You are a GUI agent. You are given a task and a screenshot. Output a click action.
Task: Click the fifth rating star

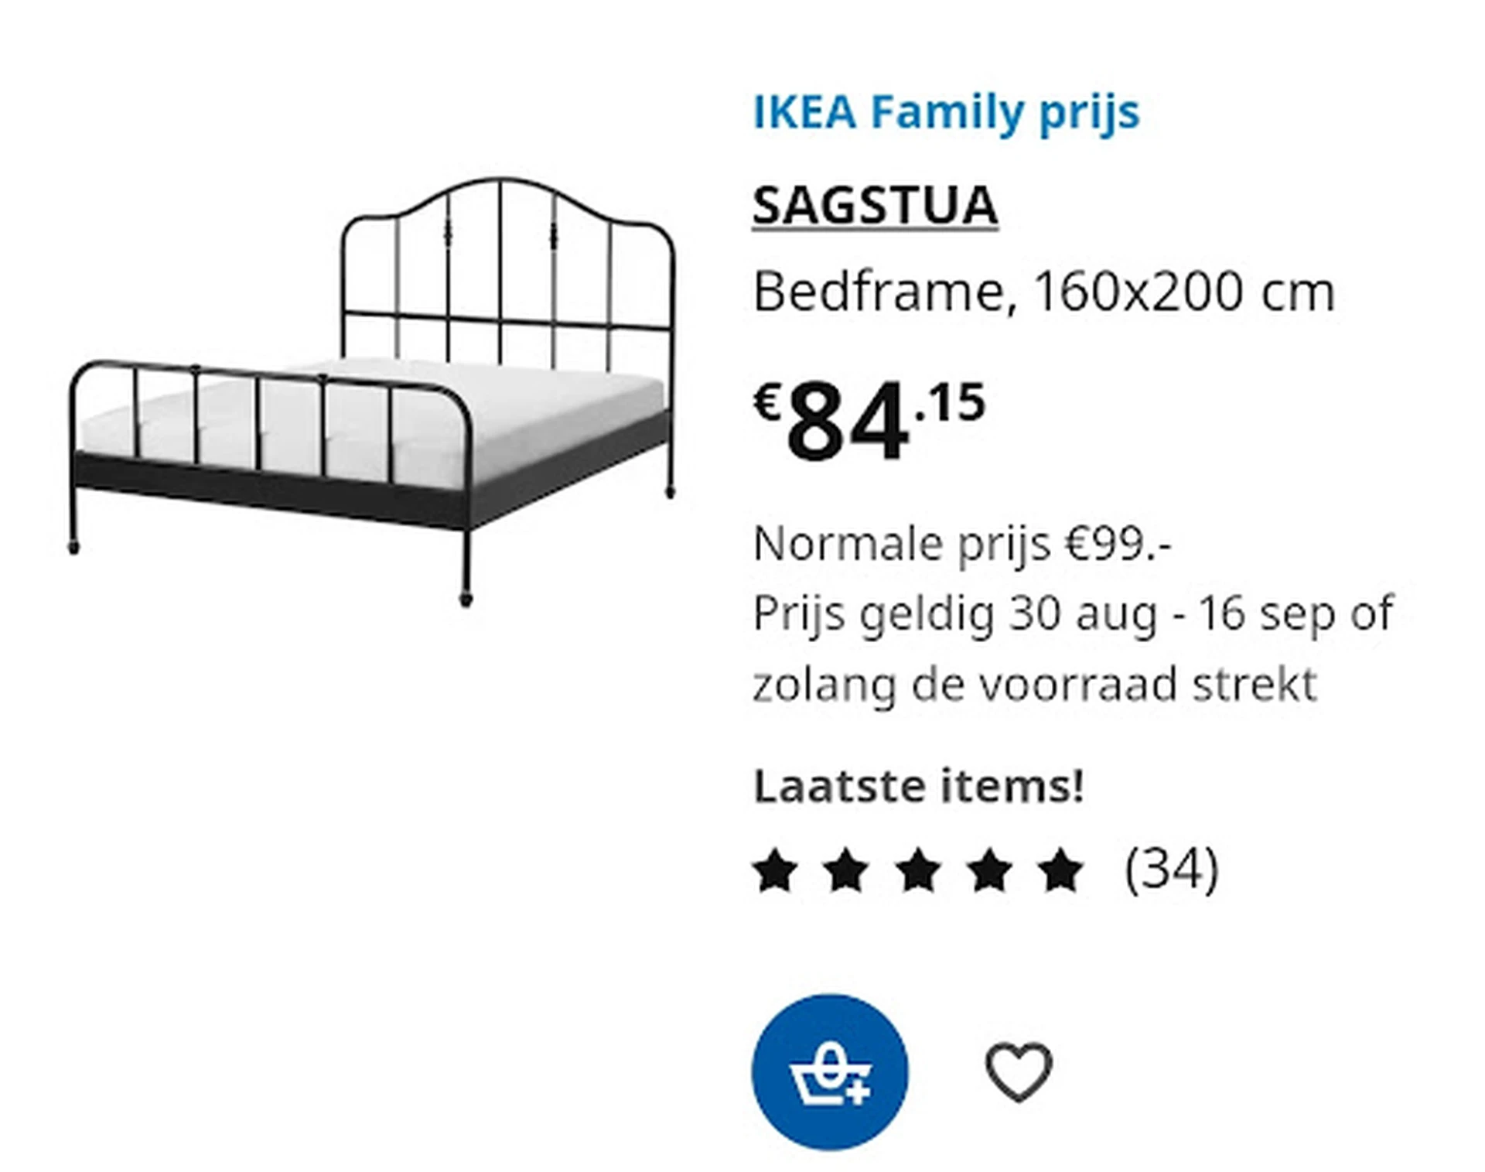(1061, 870)
